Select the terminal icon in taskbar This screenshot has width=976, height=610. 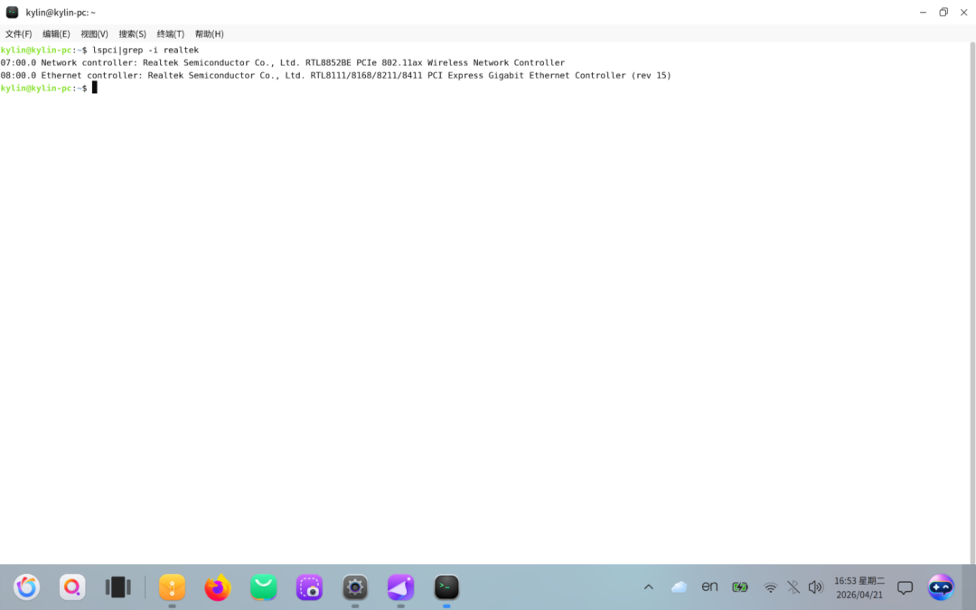point(446,587)
